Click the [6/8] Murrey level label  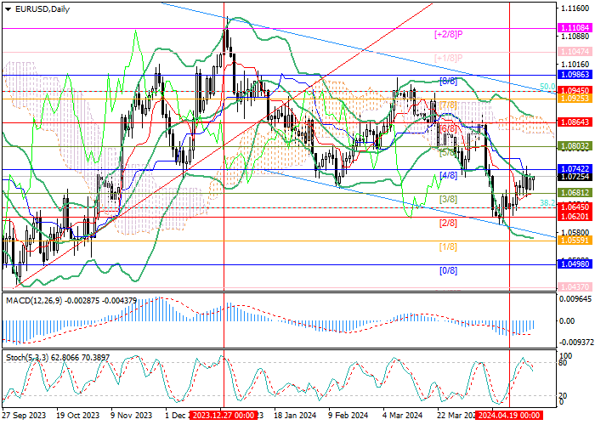(448, 128)
